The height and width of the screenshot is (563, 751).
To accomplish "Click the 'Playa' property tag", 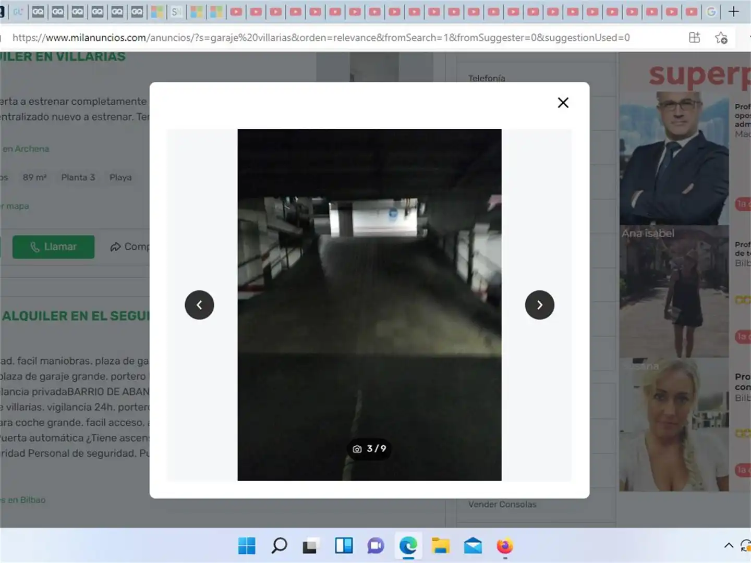I will 120,177.
